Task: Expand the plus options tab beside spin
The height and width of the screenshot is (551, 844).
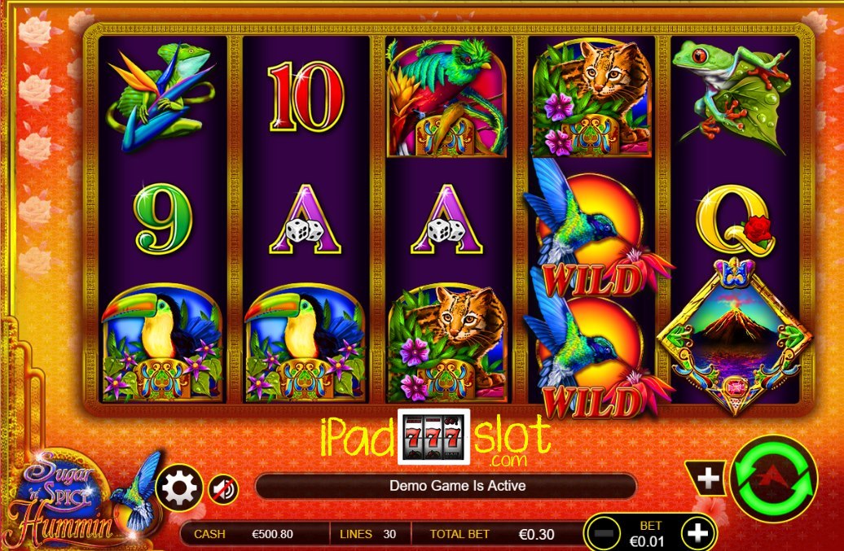Action: (707, 478)
